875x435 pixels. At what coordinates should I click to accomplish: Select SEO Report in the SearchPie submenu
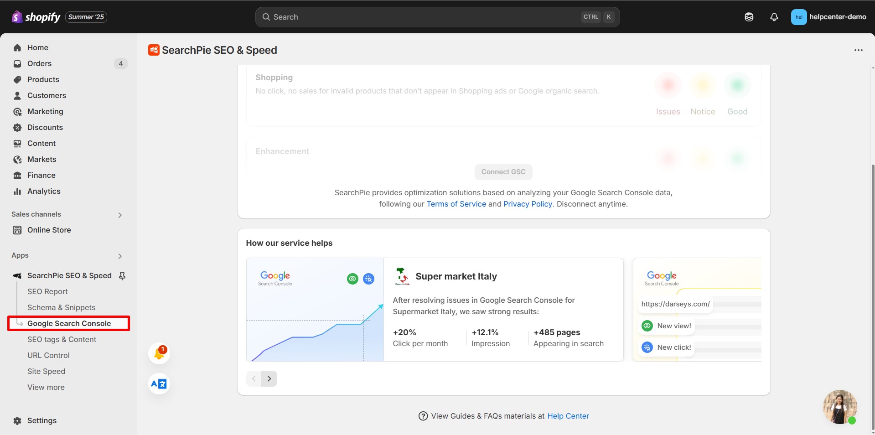point(47,291)
